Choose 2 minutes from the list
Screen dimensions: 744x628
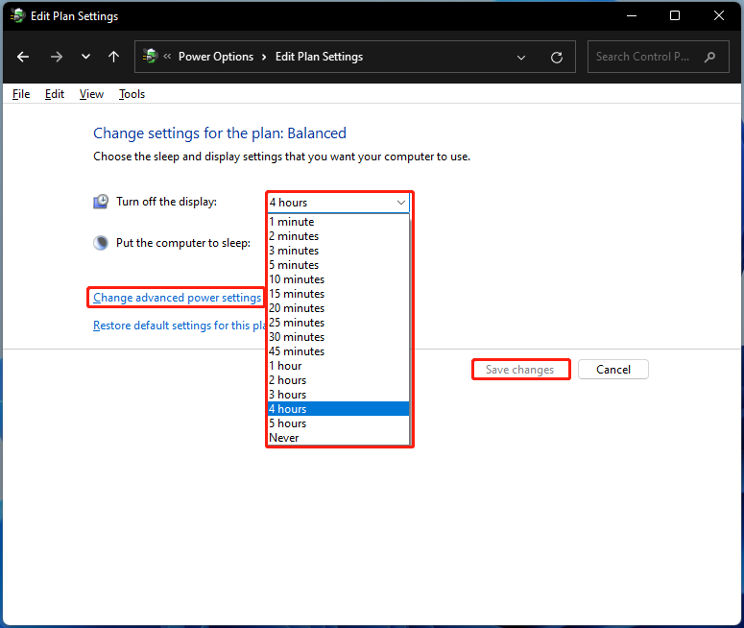(x=339, y=236)
